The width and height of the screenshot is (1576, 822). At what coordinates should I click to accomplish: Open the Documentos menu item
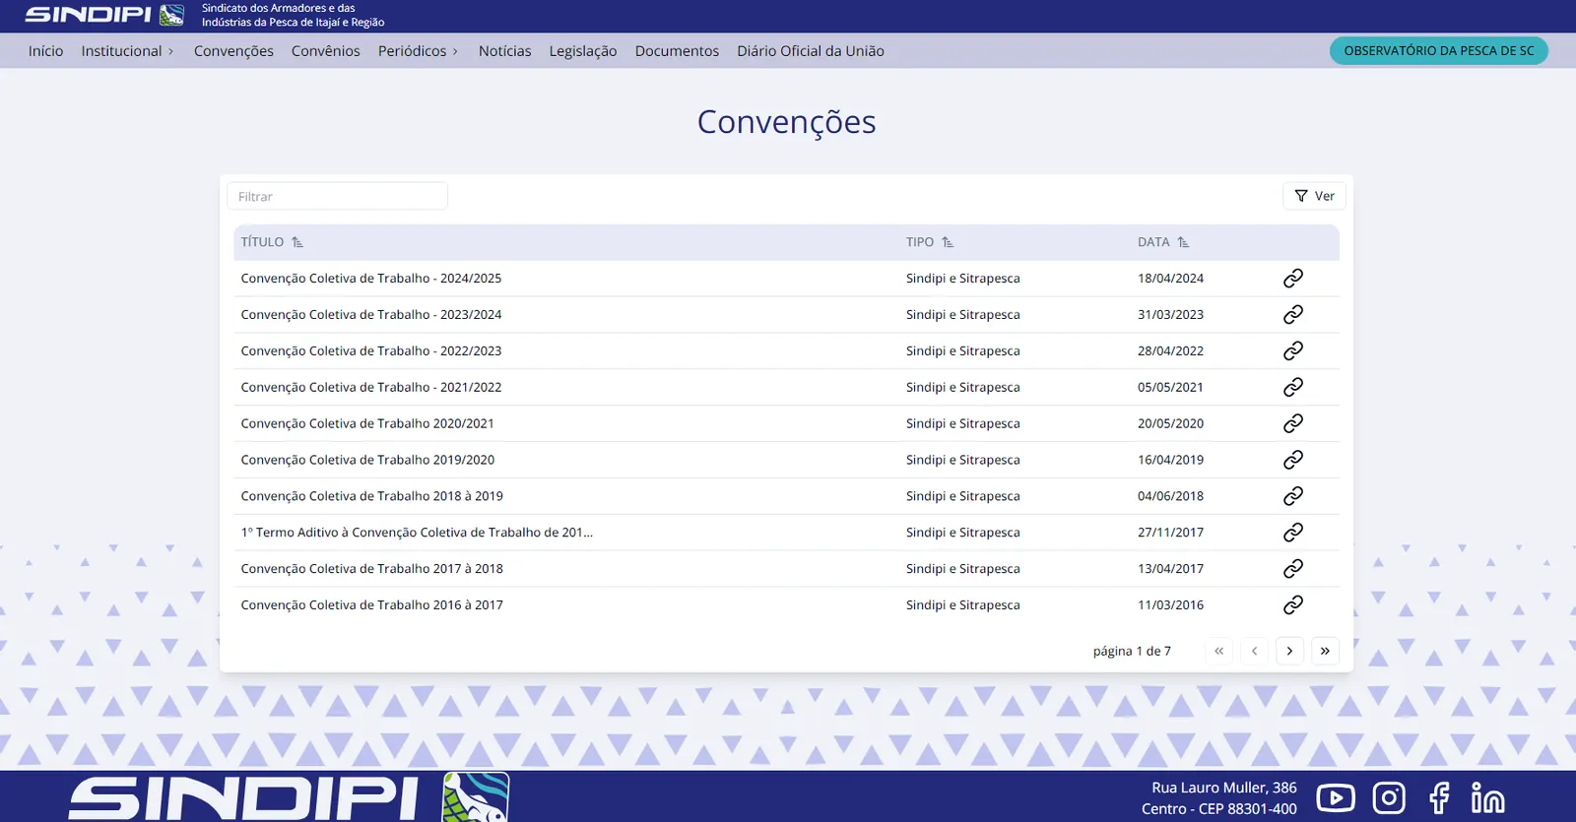(x=677, y=51)
